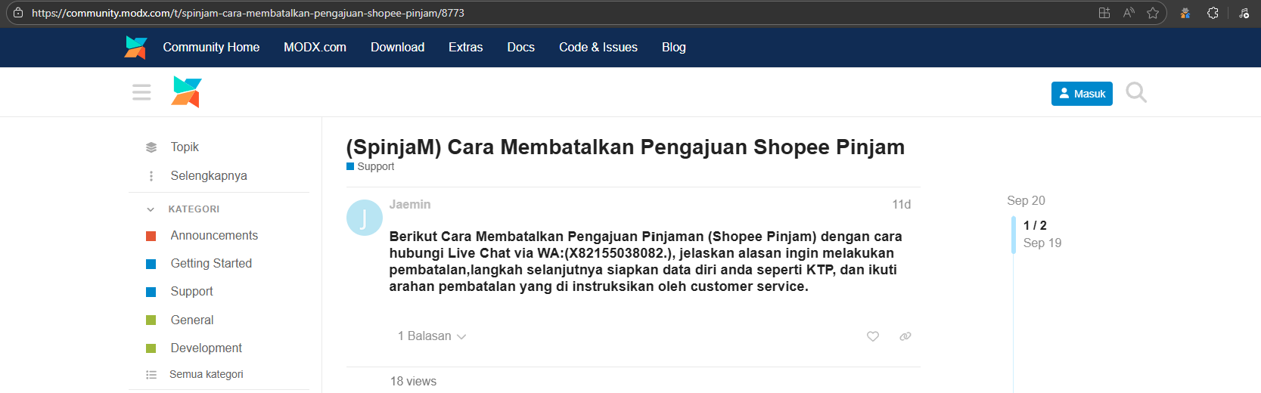
Task: Like the post with heart icon
Action: point(872,336)
